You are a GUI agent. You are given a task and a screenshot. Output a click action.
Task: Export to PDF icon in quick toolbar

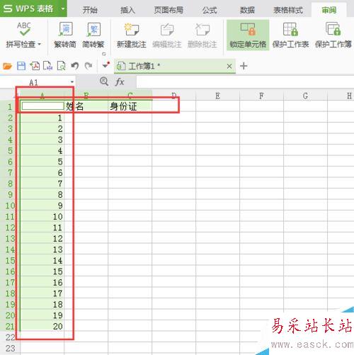click(x=35, y=66)
